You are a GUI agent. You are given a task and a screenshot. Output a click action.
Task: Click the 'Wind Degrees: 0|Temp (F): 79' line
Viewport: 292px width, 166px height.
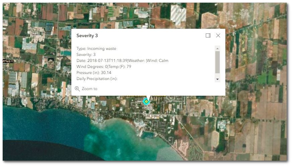pyautogui.click(x=104, y=67)
